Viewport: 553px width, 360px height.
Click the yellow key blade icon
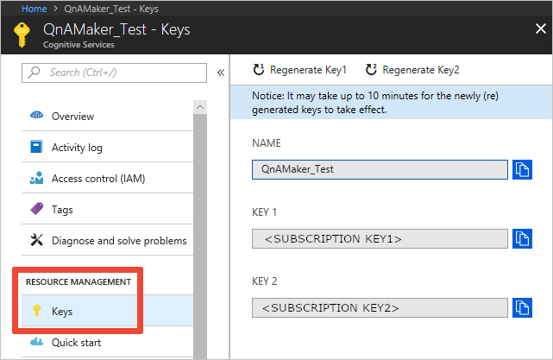coord(22,35)
